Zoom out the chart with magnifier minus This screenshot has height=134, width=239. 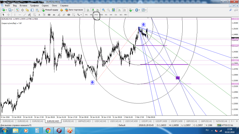pyautogui.click(x=108, y=10)
